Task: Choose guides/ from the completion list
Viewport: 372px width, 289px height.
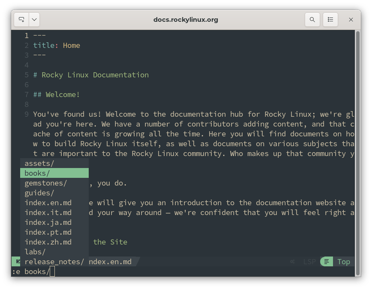Action: point(54,193)
